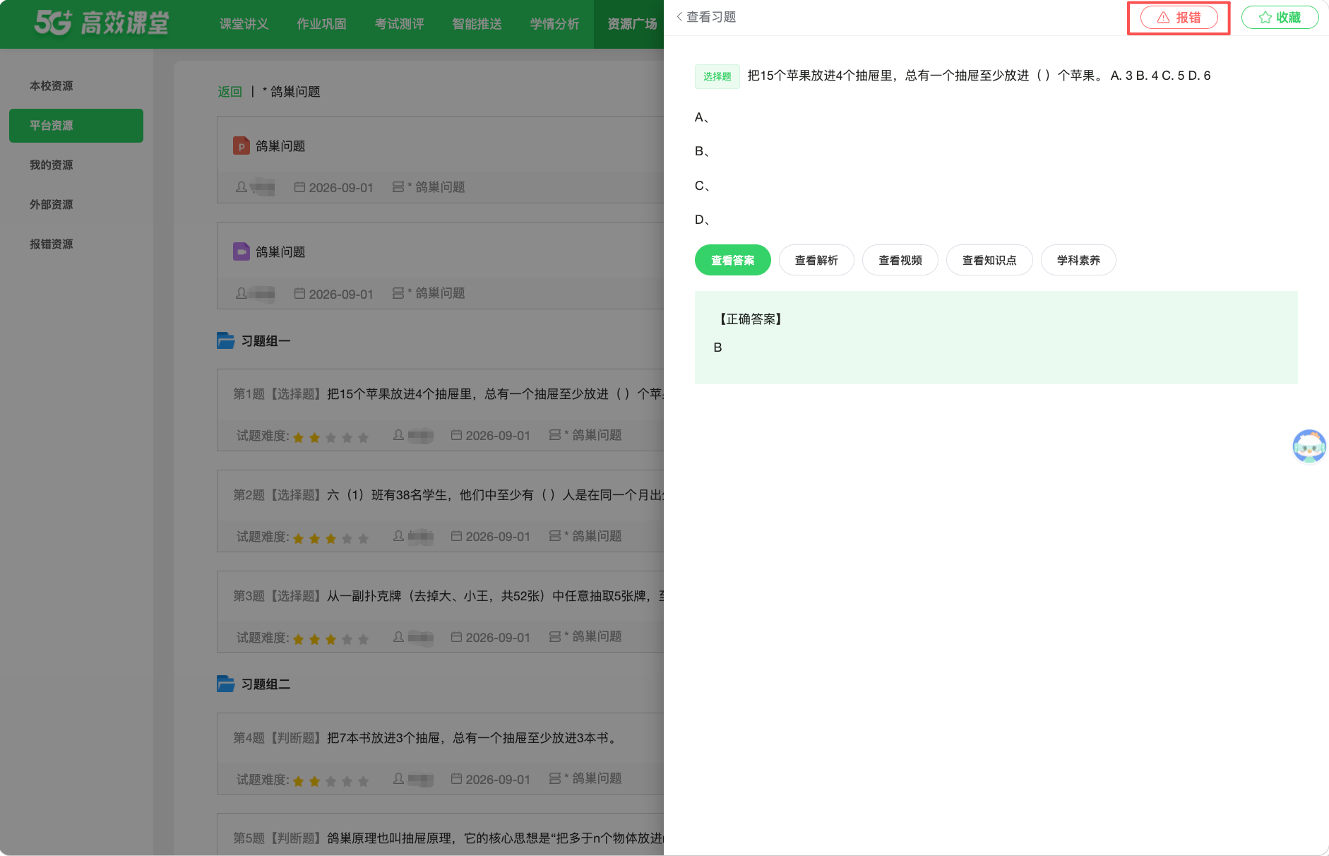
Task: Select option C
Action: pyautogui.click(x=702, y=186)
